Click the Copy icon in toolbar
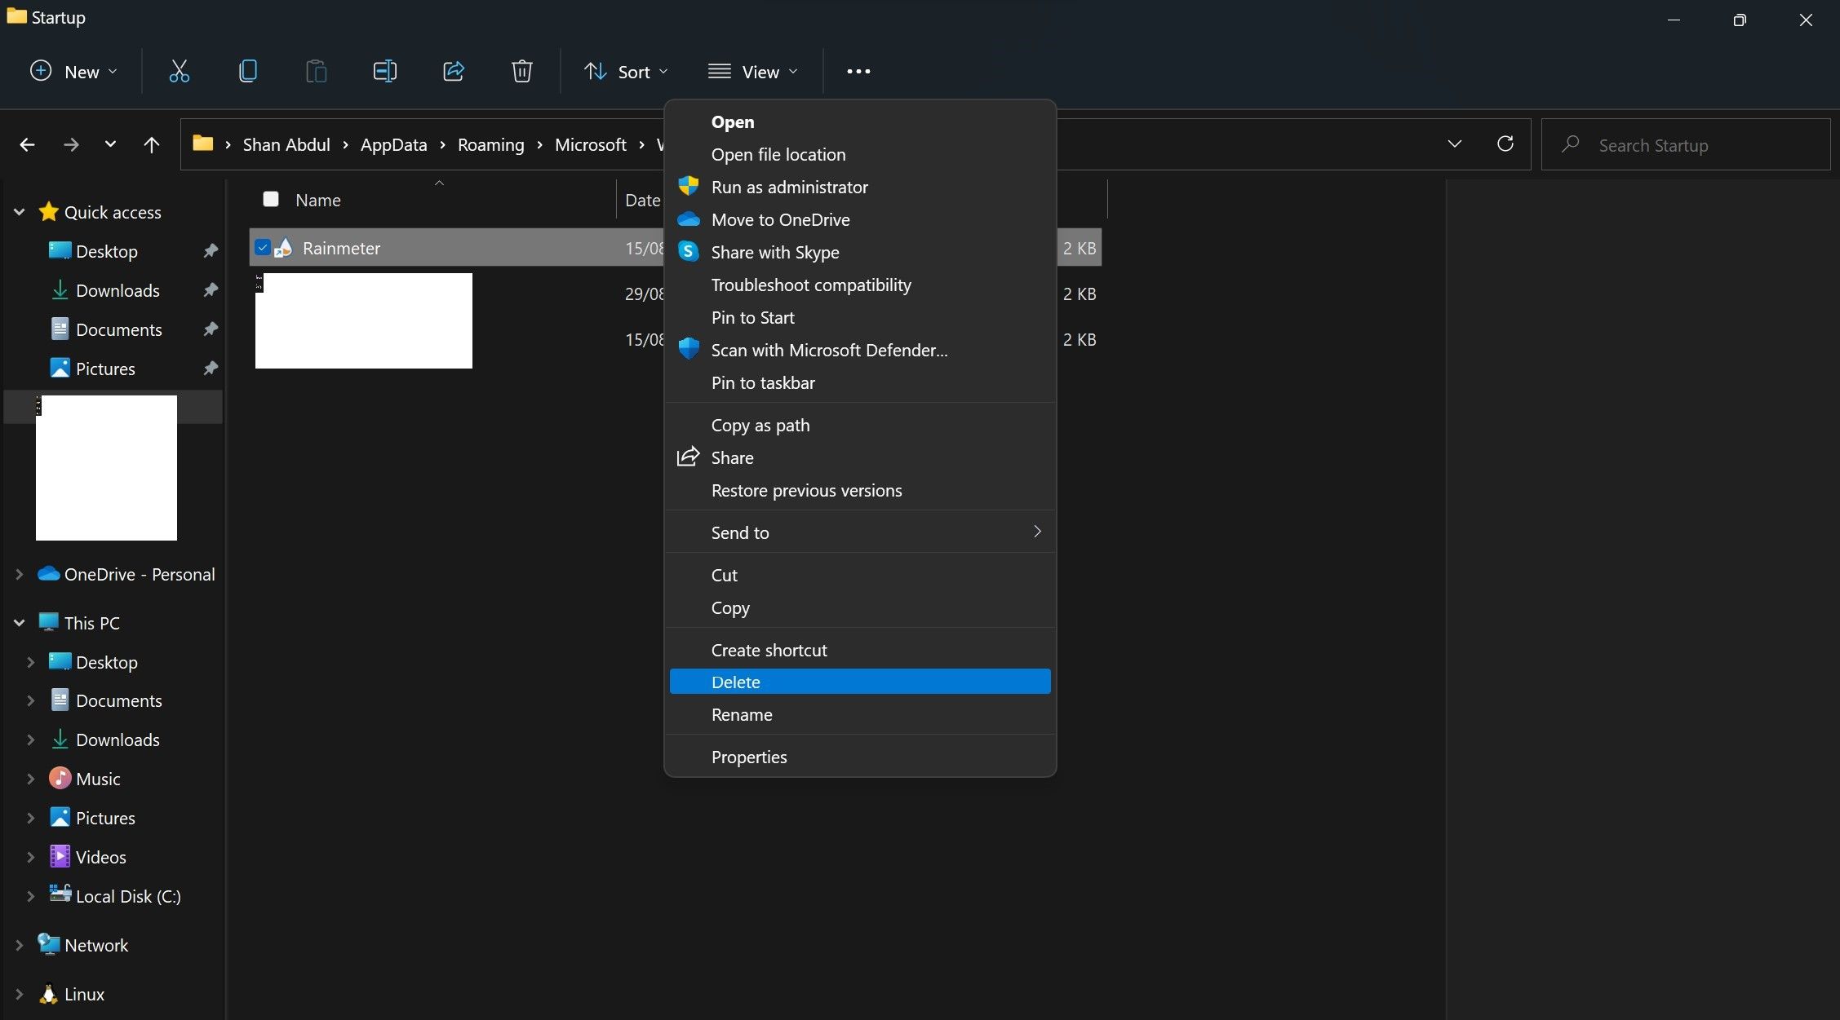Image resolution: width=1840 pixels, height=1020 pixels. tap(248, 72)
